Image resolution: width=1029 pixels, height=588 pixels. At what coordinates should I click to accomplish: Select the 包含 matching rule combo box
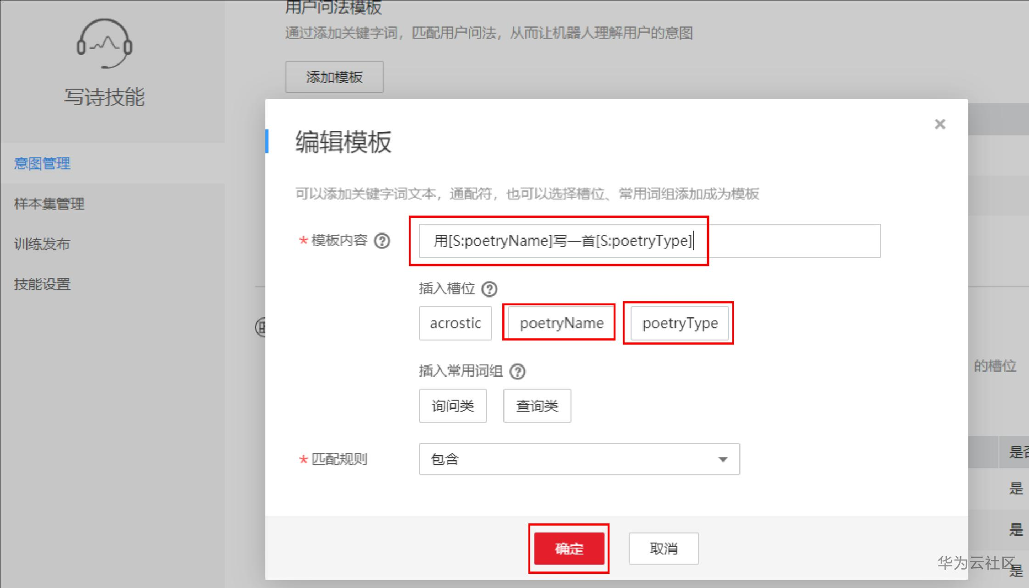point(579,459)
